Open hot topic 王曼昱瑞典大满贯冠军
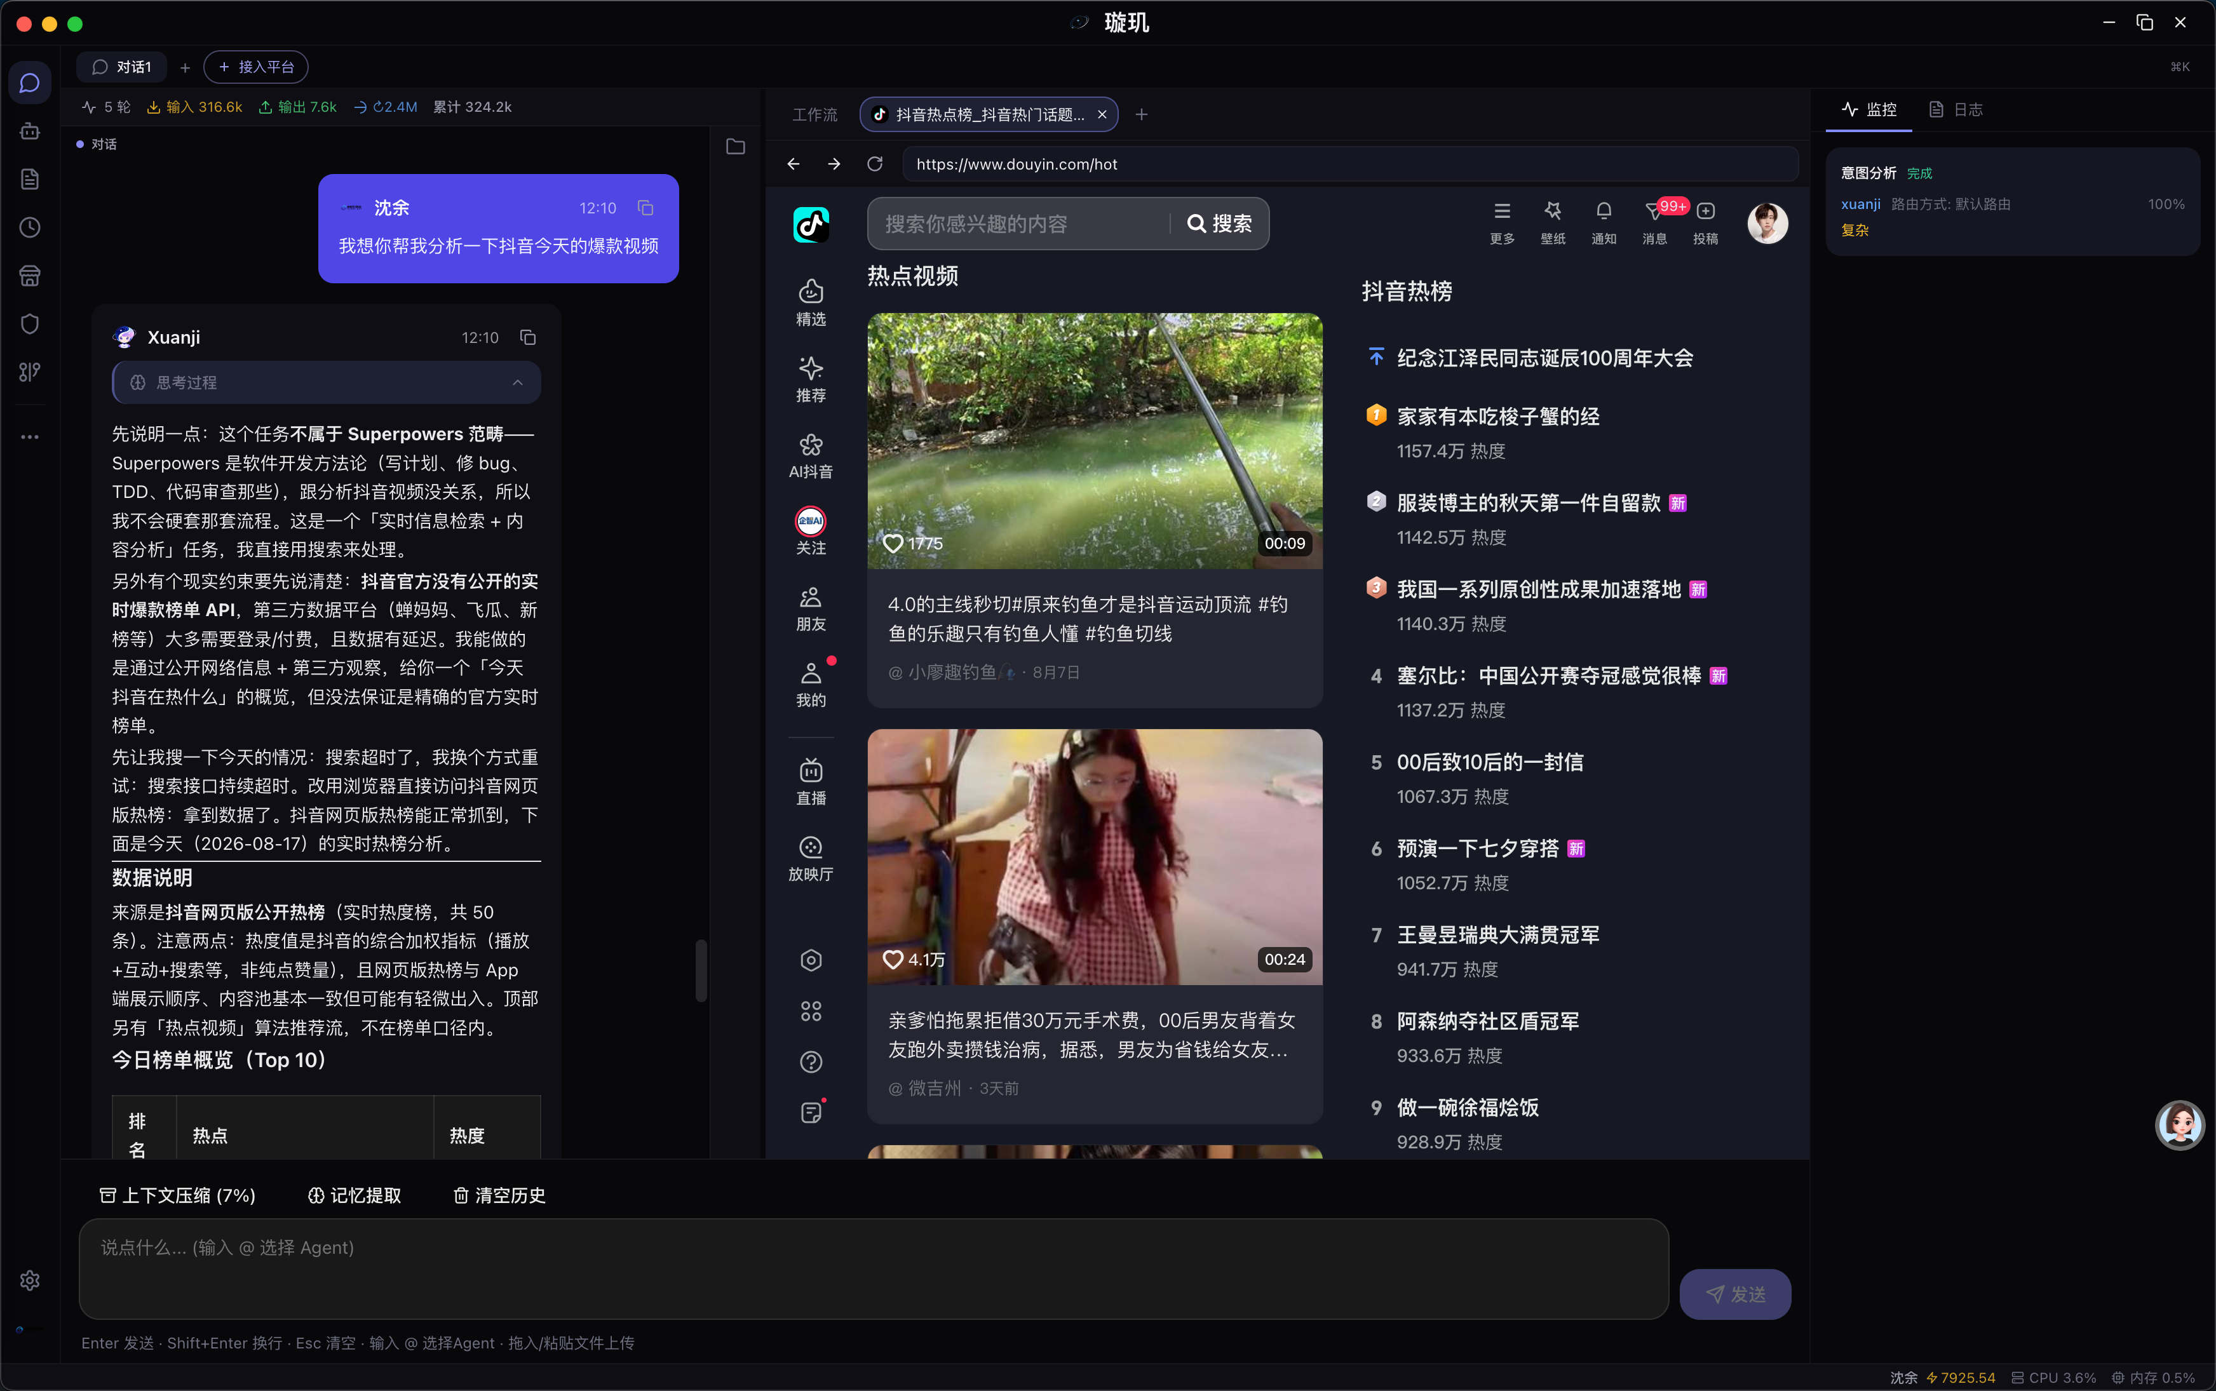Image resolution: width=2216 pixels, height=1391 pixels. click(x=1497, y=935)
